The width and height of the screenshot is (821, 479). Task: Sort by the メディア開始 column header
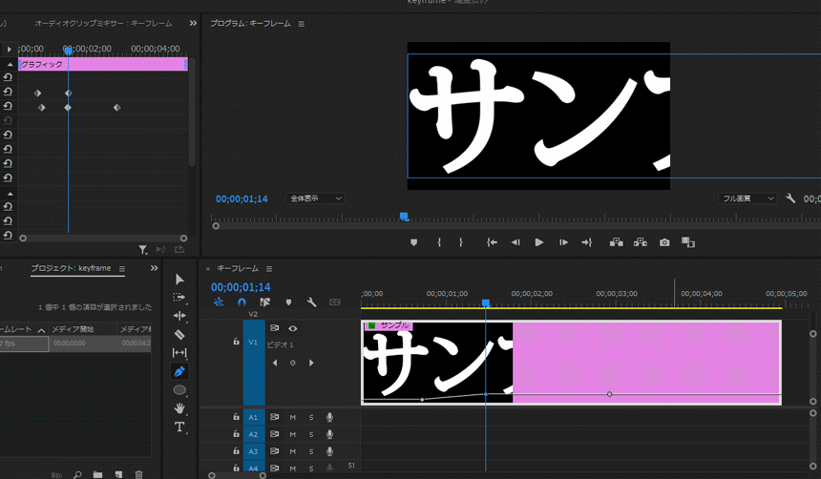(x=73, y=329)
